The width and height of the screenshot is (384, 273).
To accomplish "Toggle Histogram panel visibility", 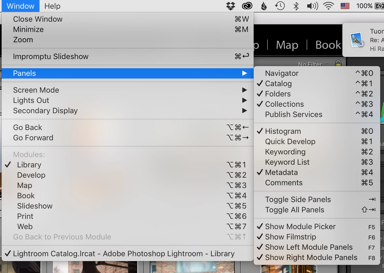I will point(317,131).
